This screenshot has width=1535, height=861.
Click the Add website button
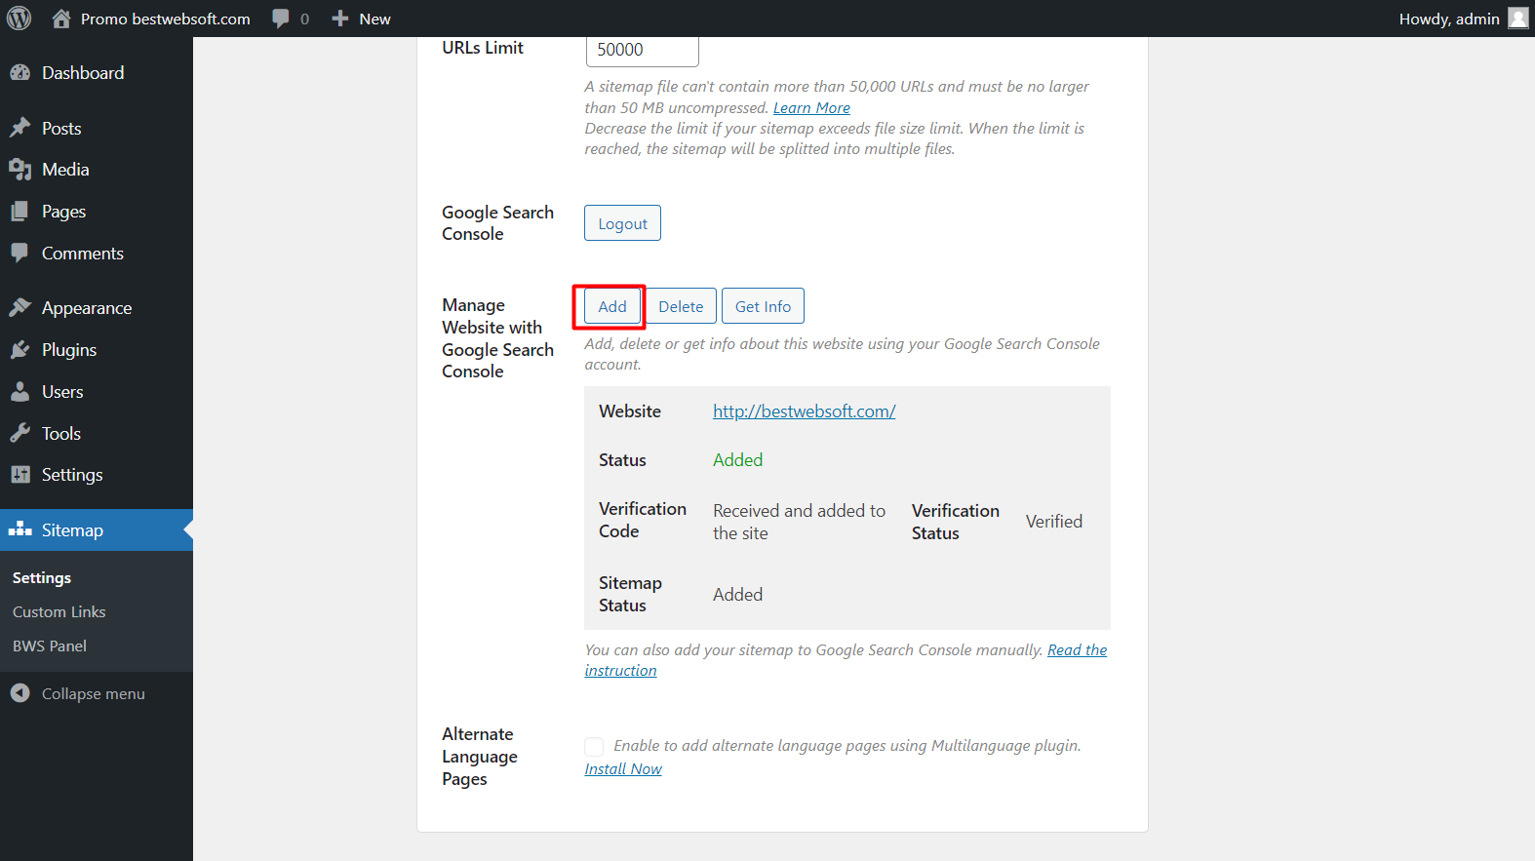point(612,306)
